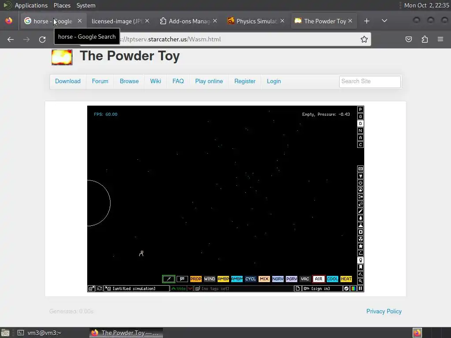This screenshot has height=338, width=451.
Task: Reload the simulation with the refresh icon
Action: pos(100,288)
